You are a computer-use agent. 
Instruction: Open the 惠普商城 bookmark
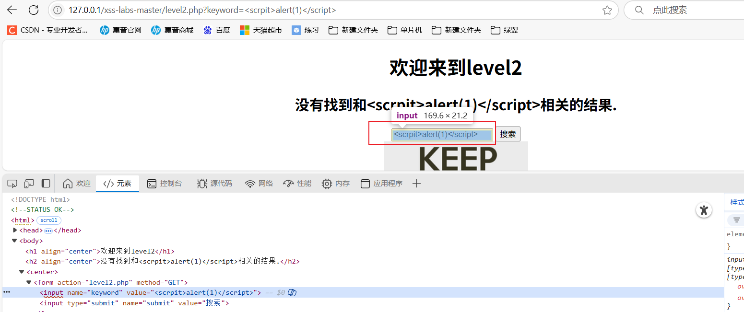click(172, 30)
